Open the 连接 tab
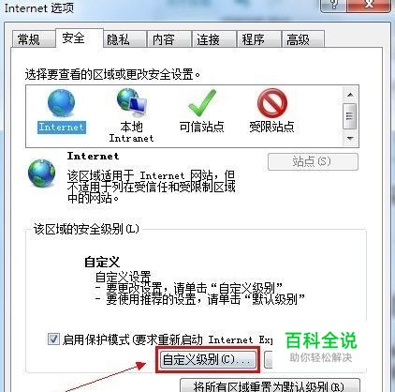The width and height of the screenshot is (395, 392). coord(209,39)
